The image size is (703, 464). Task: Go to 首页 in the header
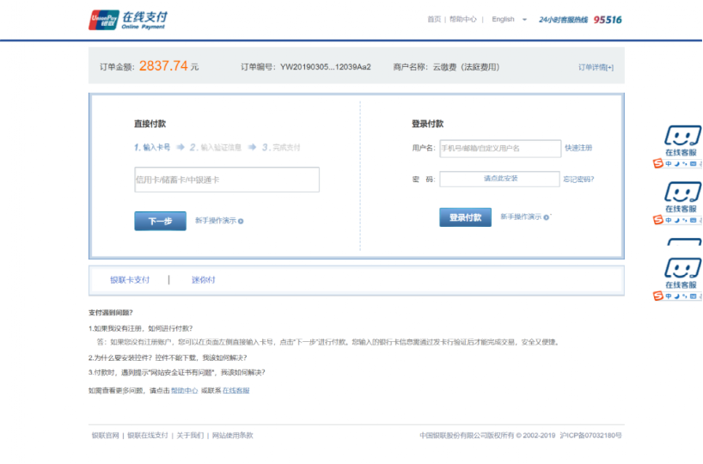(x=434, y=19)
